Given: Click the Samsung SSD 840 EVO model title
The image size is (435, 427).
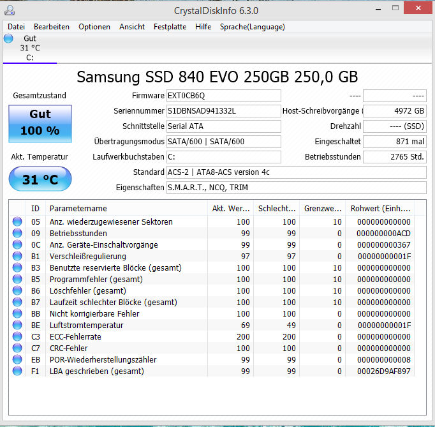Looking at the screenshot, I should coord(217,77).
